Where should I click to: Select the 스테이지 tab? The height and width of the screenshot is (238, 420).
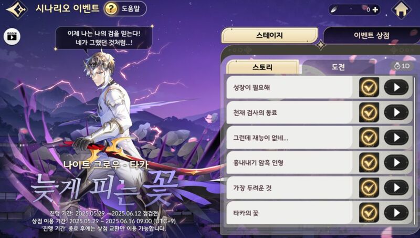269,35
